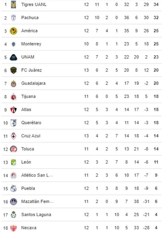
Task: Click the Guadalajara Chivas crest
Action: tap(14, 83)
